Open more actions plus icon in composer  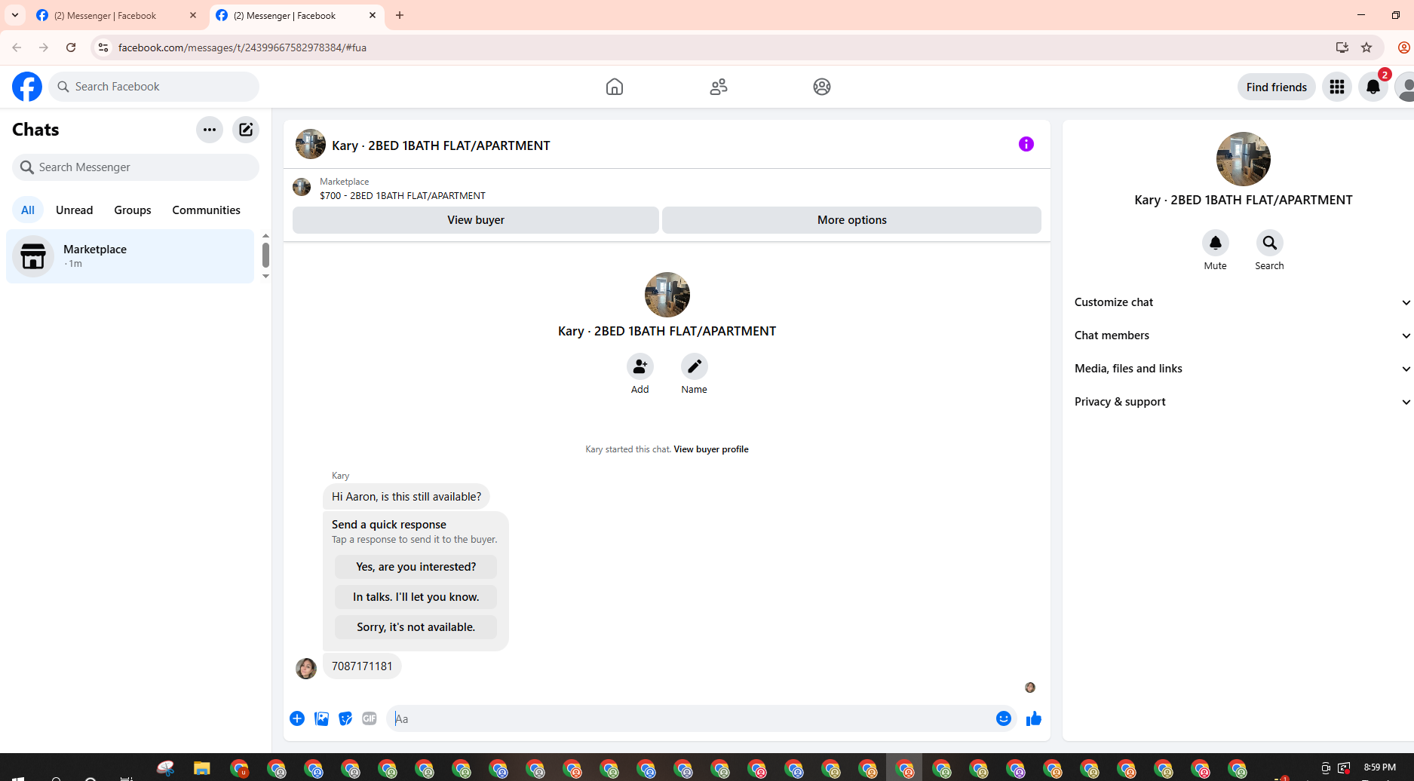(x=297, y=718)
